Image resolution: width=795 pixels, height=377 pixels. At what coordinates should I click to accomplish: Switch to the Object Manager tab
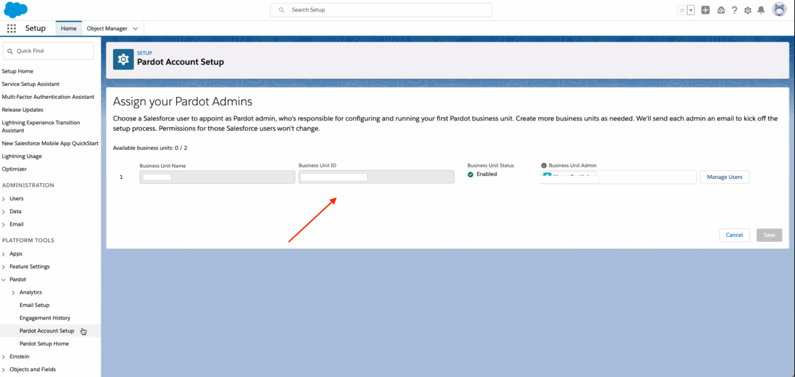point(107,28)
